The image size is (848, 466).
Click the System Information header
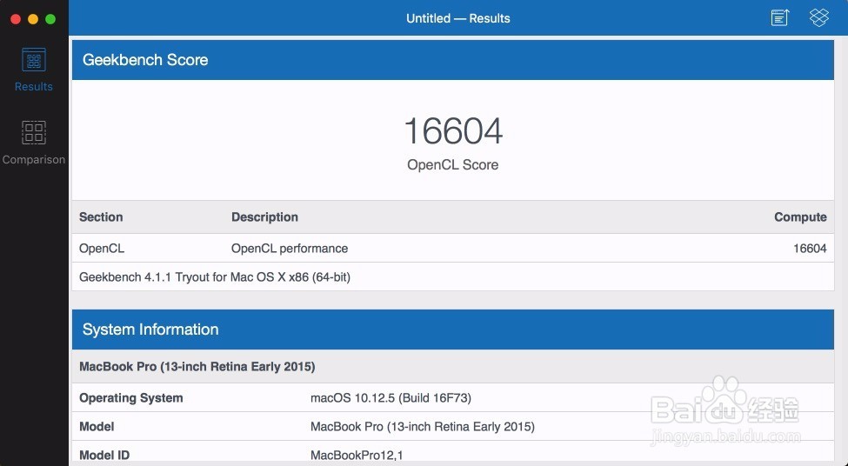point(452,330)
